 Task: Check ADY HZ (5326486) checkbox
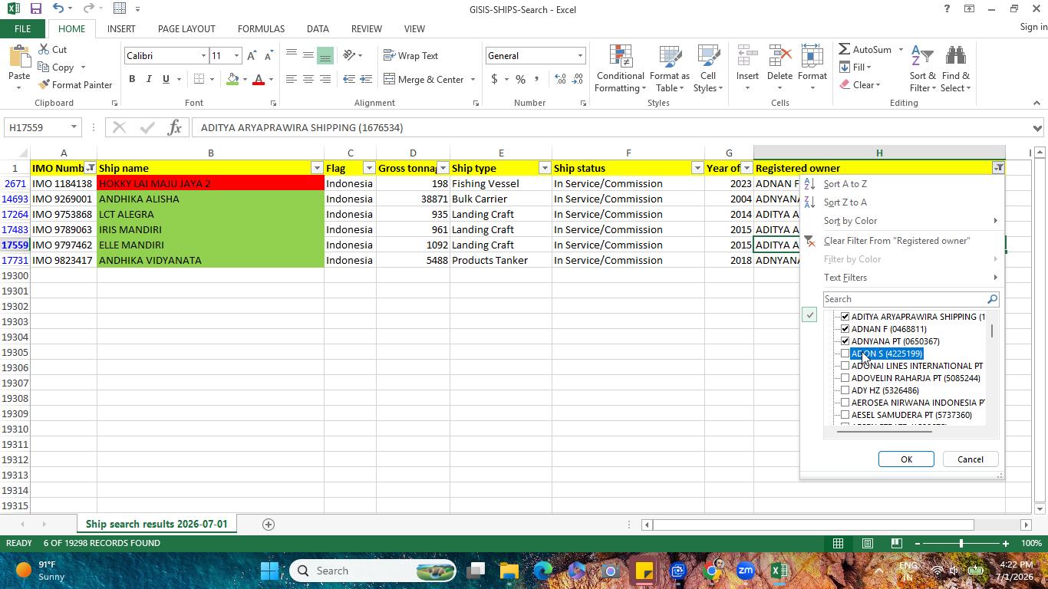pos(845,390)
